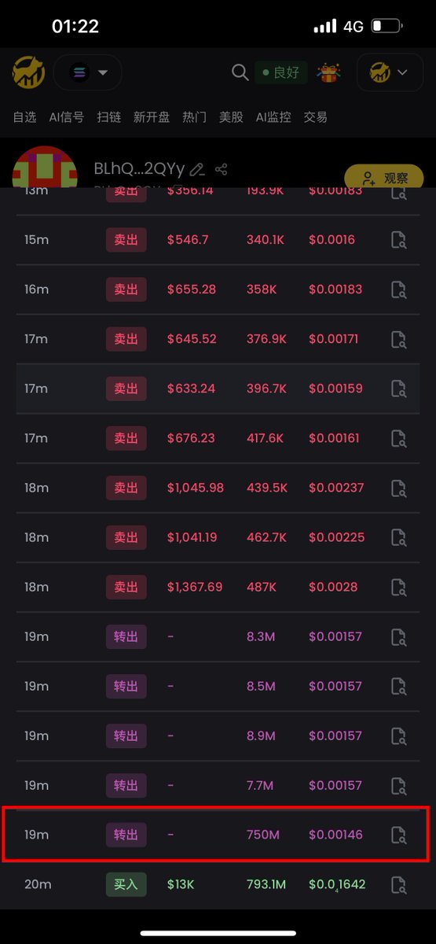This screenshot has height=944, width=436.
Task: Edit wallet name with pencil icon
Action: coord(197,169)
